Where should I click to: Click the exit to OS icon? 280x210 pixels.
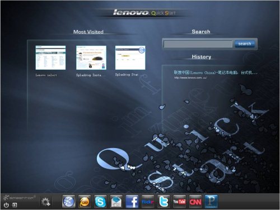click(x=15, y=205)
